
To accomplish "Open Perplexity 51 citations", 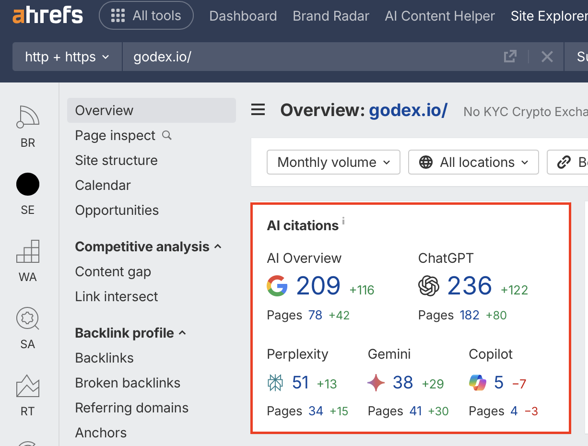I will click(x=301, y=383).
